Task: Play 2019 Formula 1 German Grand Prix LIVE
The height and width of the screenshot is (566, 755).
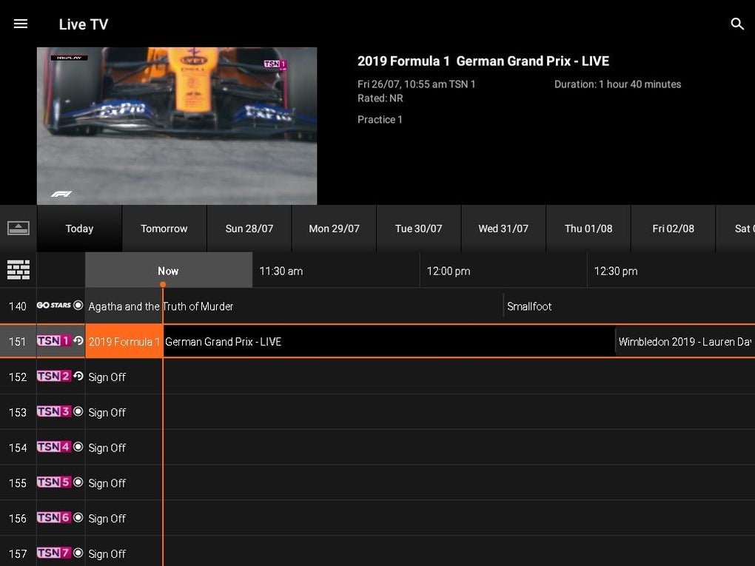Action: [x=296, y=342]
